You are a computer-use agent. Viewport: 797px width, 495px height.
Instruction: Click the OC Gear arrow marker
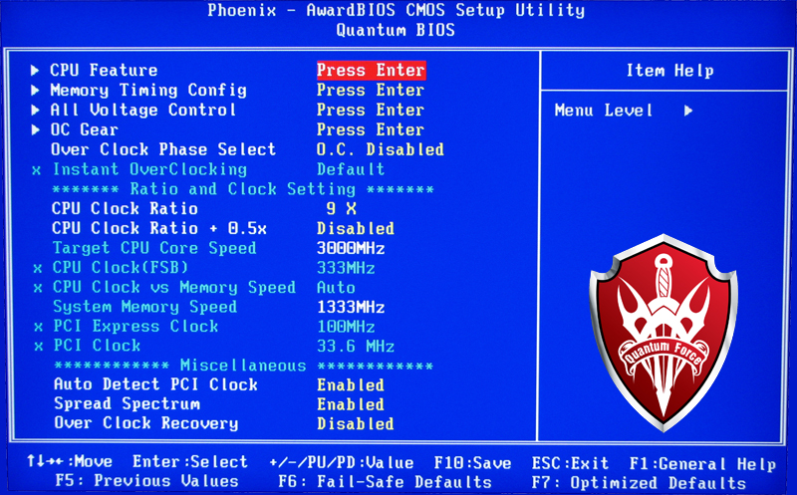pos(35,130)
